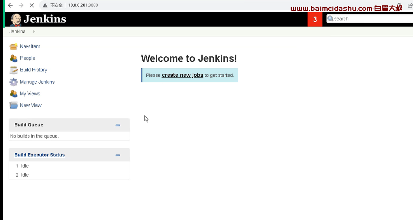Open the Build History link
Image resolution: width=413 pixels, height=220 pixels.
click(33, 70)
